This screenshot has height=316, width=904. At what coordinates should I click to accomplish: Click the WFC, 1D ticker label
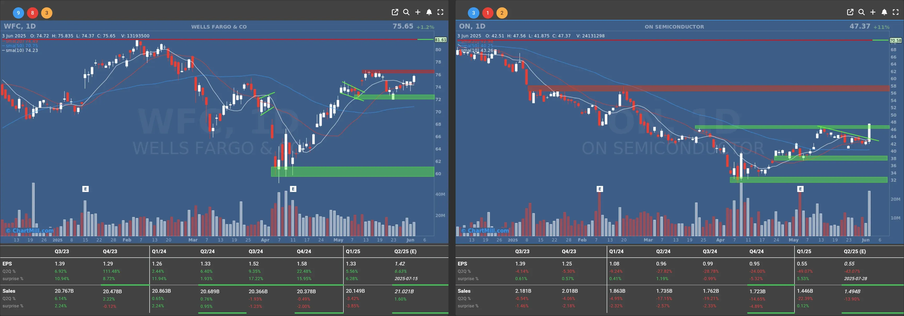20,26
